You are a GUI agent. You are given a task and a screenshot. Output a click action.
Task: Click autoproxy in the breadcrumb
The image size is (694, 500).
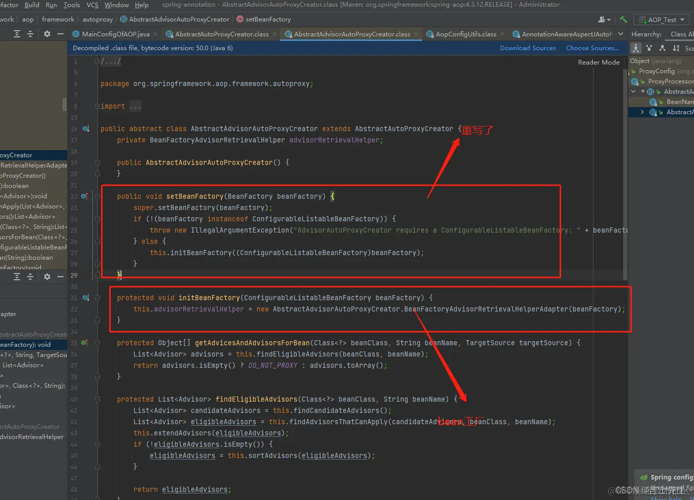pos(97,19)
